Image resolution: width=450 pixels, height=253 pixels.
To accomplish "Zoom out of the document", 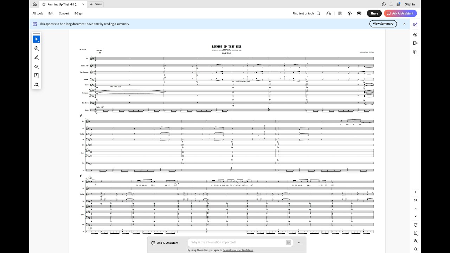I will tap(416, 249).
